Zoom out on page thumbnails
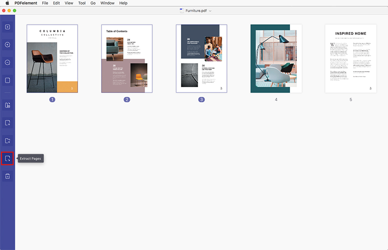The width and height of the screenshot is (388, 250). tap(7, 62)
